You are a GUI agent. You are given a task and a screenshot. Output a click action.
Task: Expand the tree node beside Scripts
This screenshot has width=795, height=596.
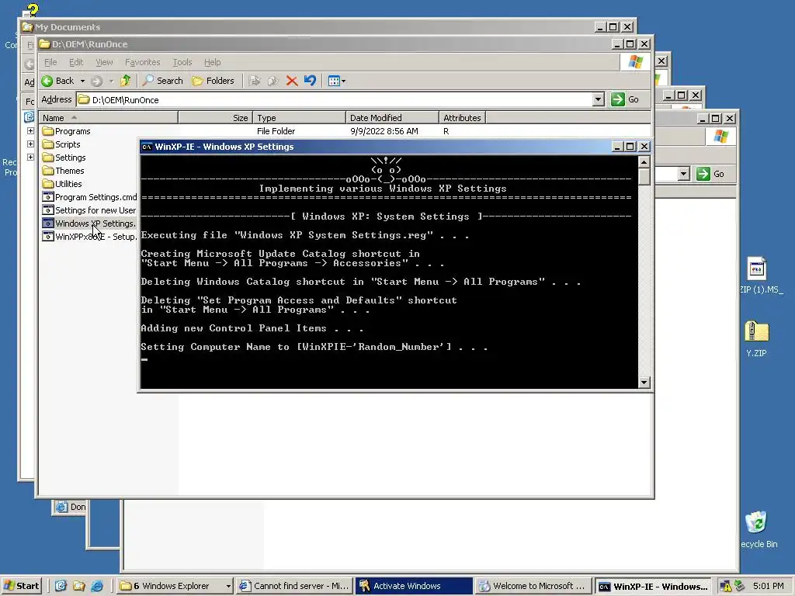pyautogui.click(x=30, y=144)
